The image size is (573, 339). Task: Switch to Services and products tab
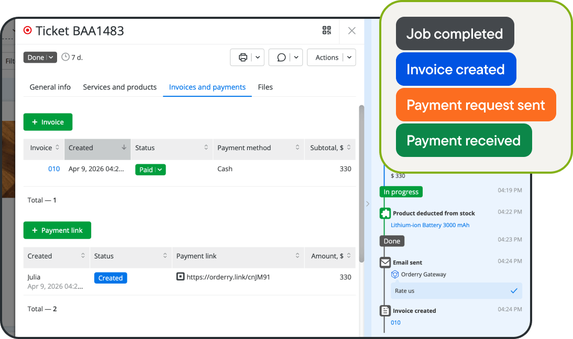[x=119, y=87]
